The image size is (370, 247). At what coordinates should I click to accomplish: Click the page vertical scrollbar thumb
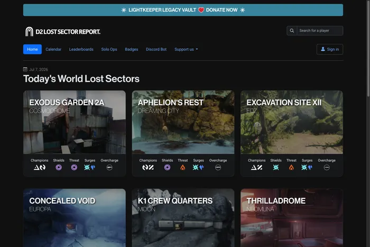point(368,49)
